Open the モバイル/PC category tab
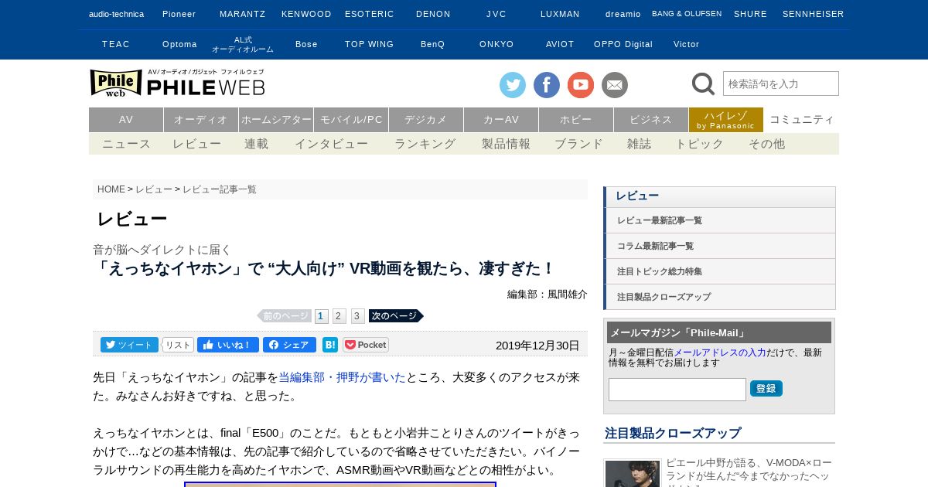 [351, 120]
